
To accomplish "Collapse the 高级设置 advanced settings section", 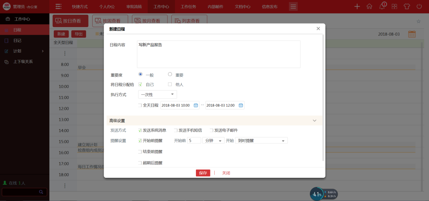I will click(314, 120).
